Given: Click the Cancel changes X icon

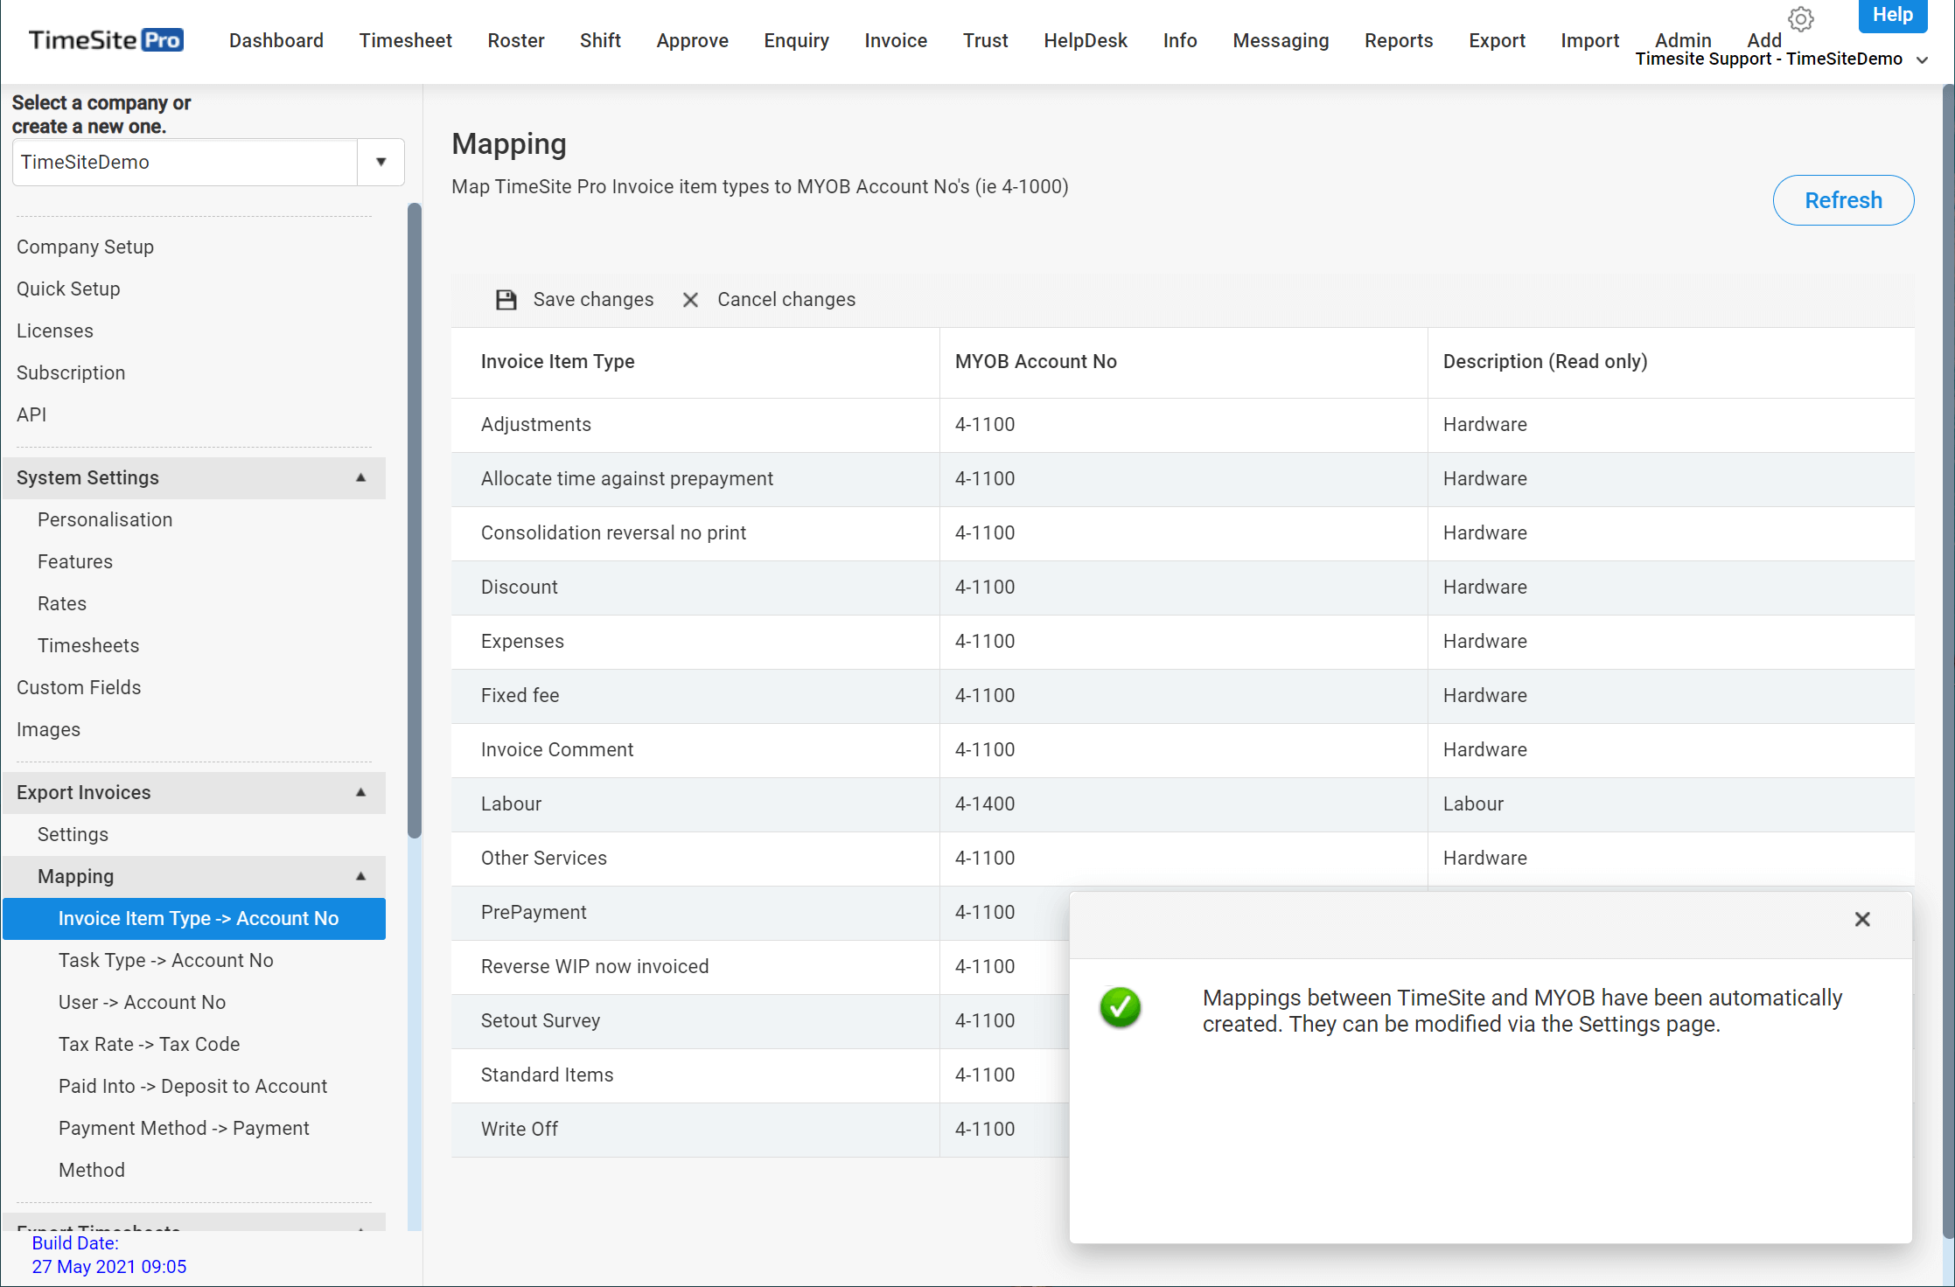Looking at the screenshot, I should [x=690, y=300].
